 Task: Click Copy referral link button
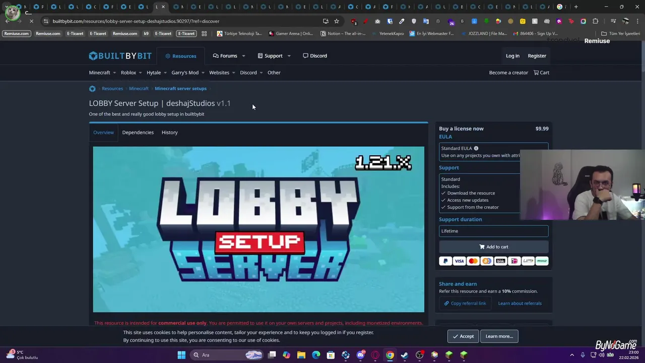click(x=465, y=304)
